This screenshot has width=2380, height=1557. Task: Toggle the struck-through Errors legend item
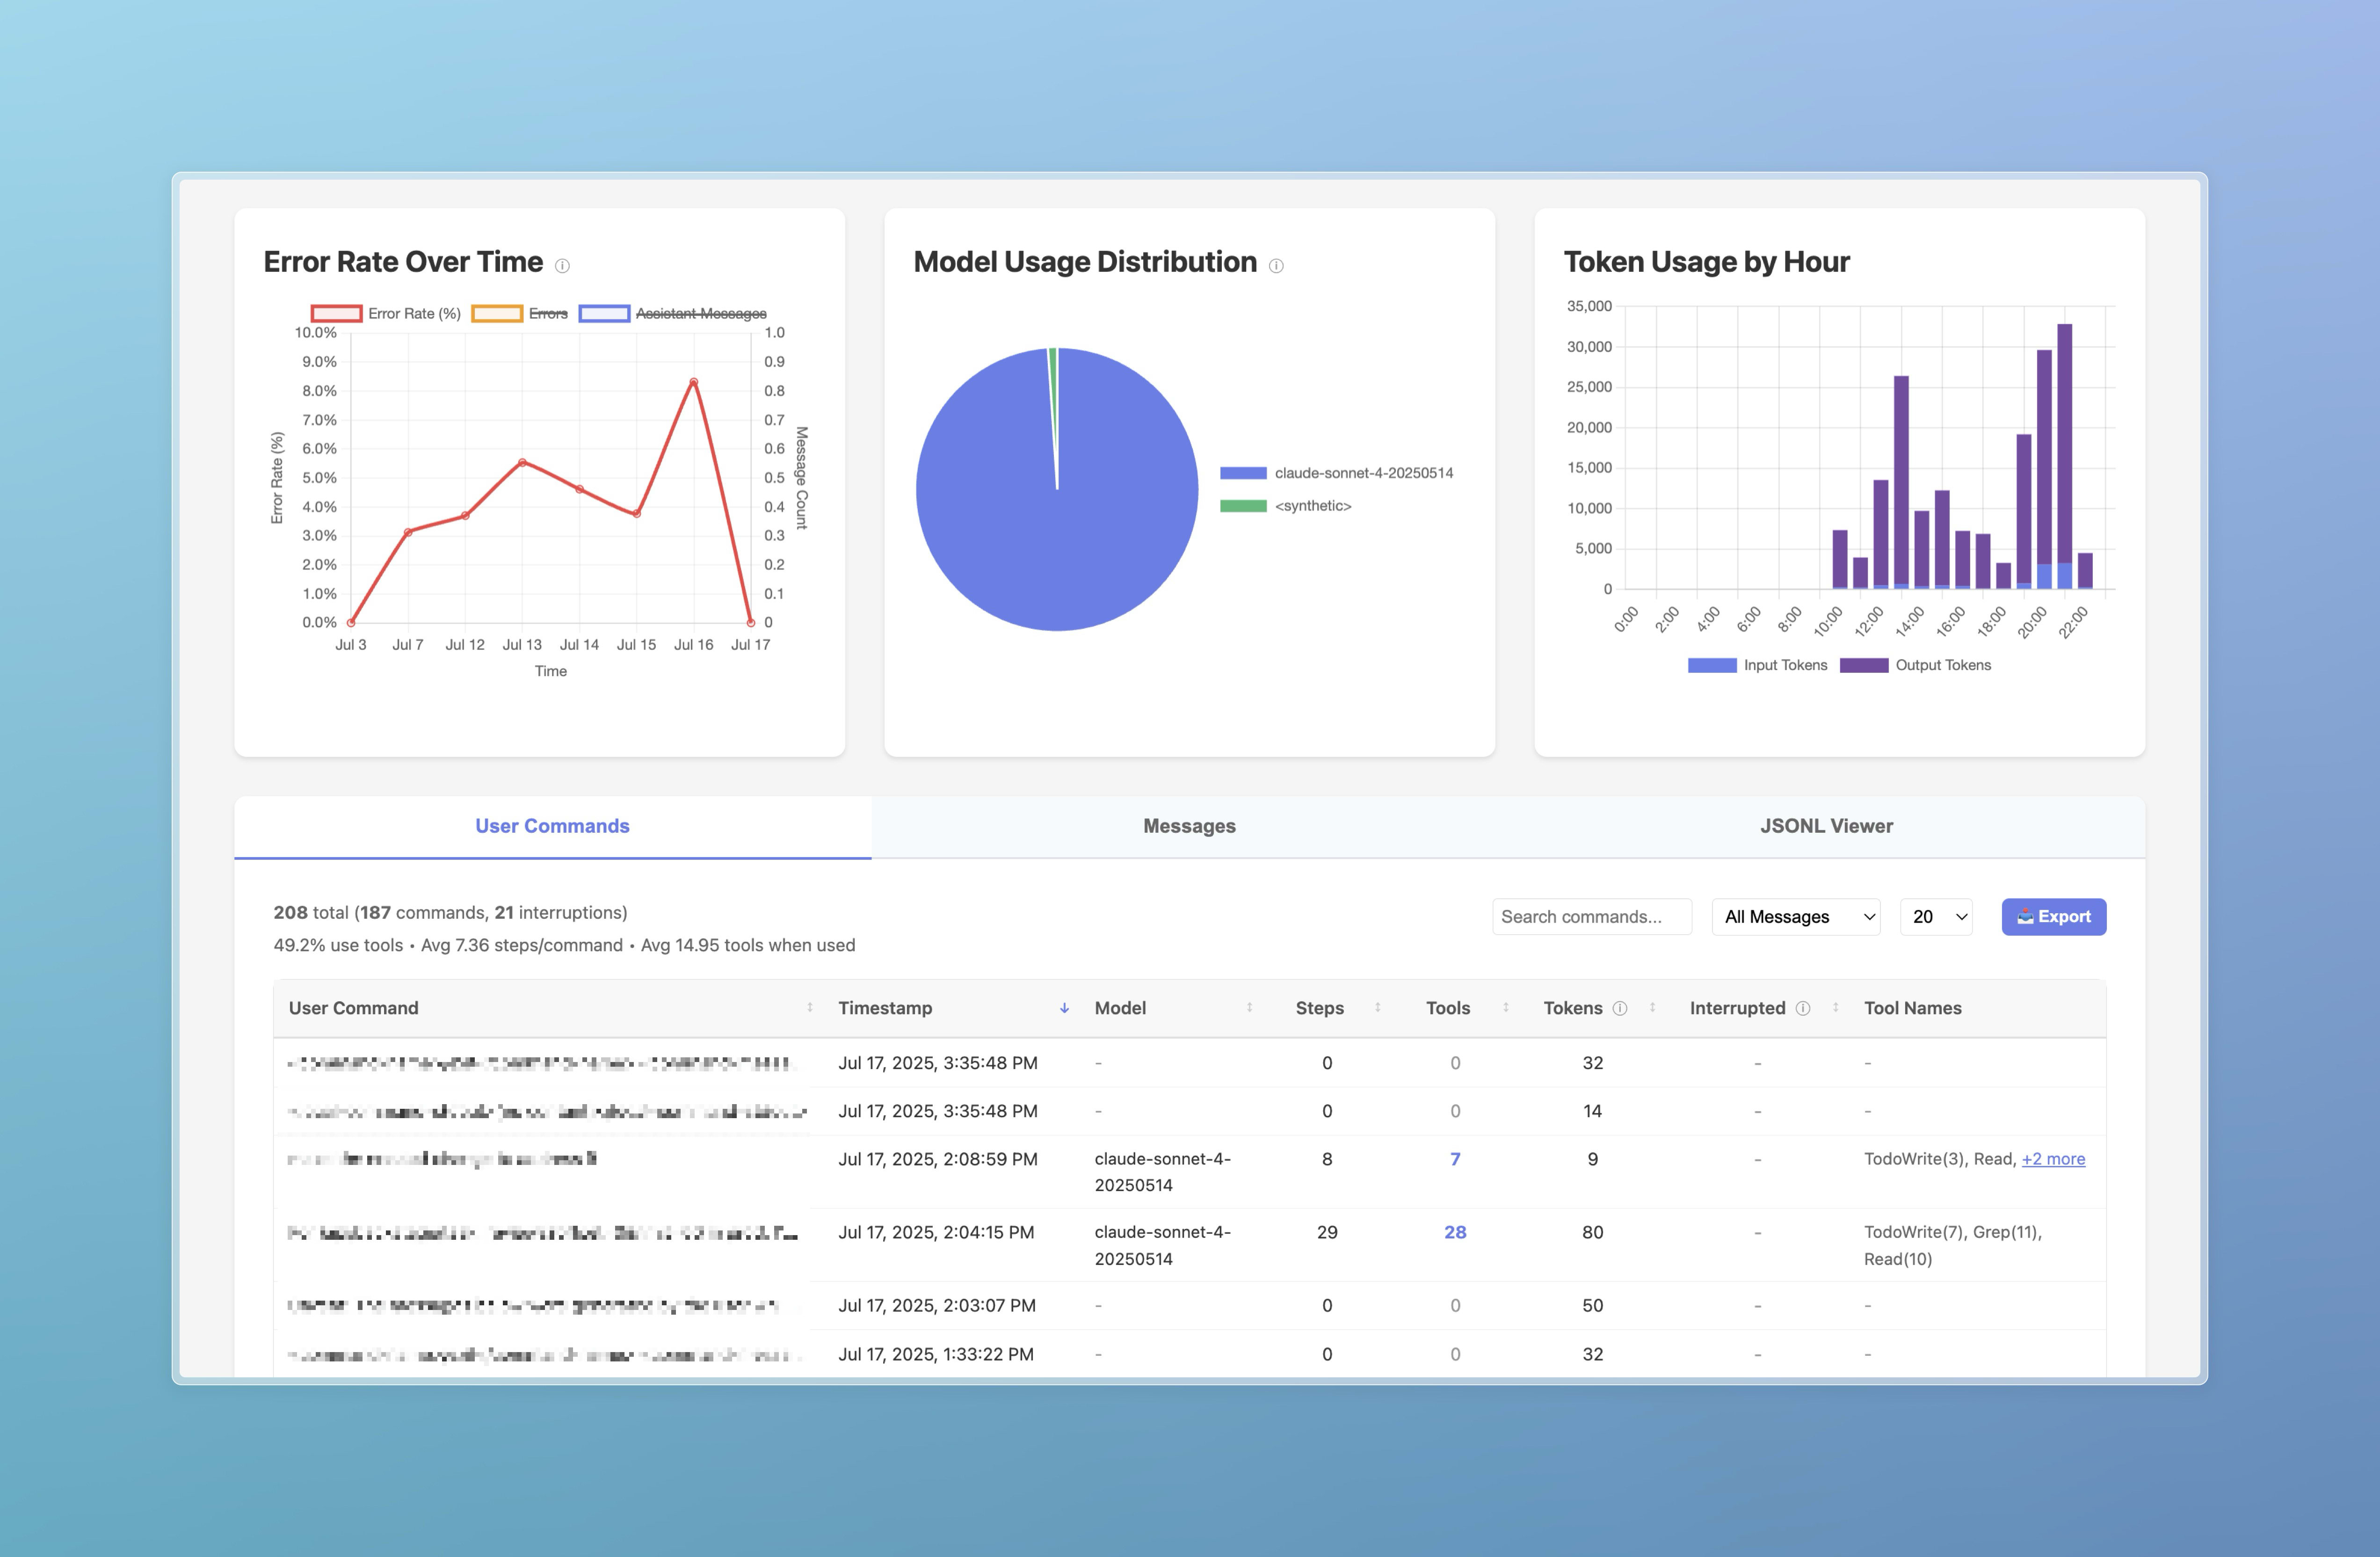tap(520, 313)
